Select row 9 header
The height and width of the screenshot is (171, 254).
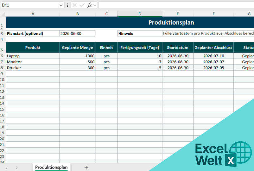(3, 74)
